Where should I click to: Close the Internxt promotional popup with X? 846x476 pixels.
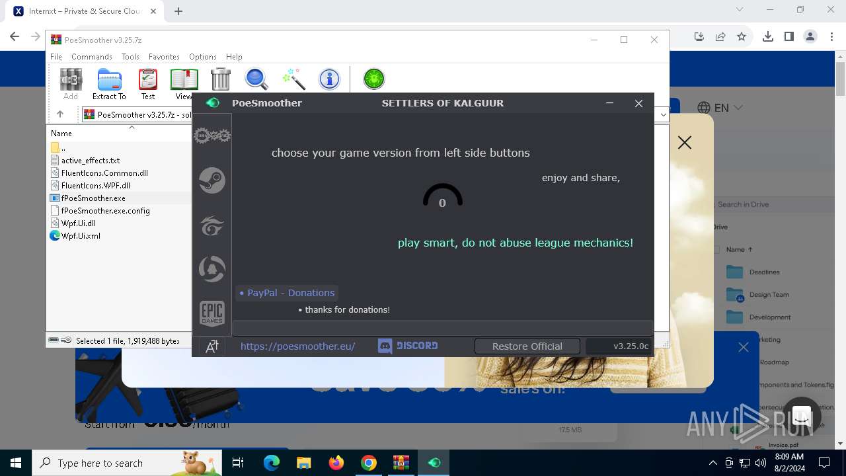(685, 143)
